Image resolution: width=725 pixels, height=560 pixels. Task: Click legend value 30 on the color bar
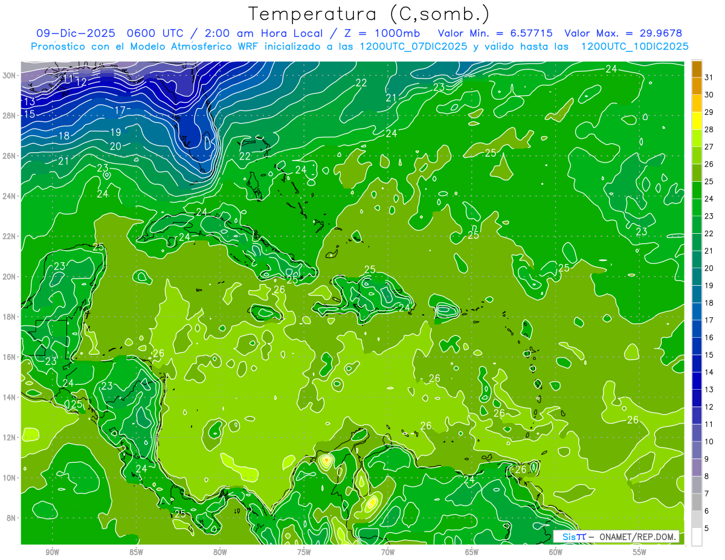pos(709,94)
